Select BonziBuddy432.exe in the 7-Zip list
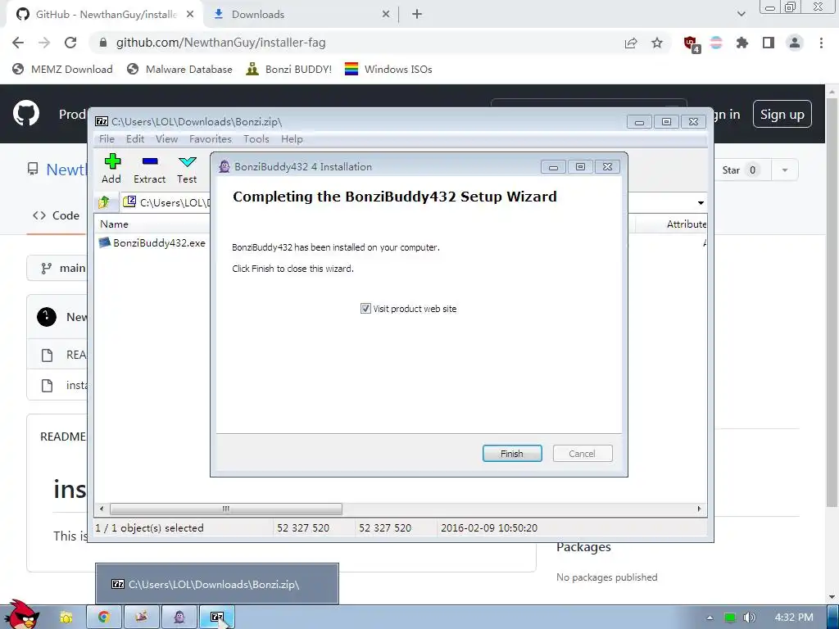 click(x=152, y=242)
